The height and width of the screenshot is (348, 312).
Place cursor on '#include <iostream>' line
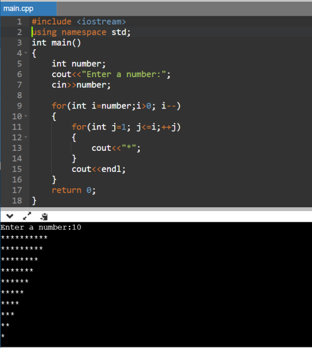click(x=79, y=22)
